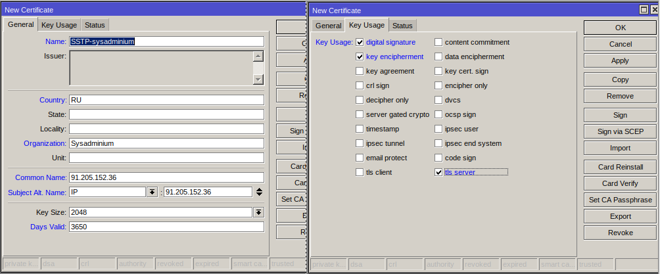Uncheck key encipherment usage
Viewport: 660px width, 274px height.
360,57
